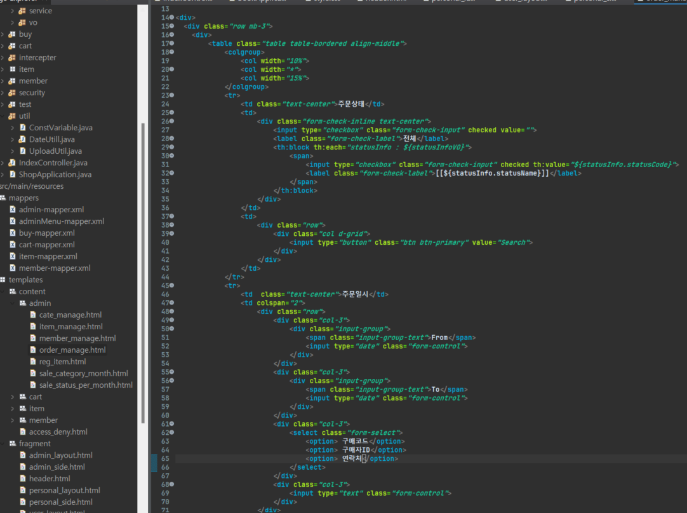The width and height of the screenshot is (687, 513).
Task: Click the mappers folder icon
Action: click(3, 198)
